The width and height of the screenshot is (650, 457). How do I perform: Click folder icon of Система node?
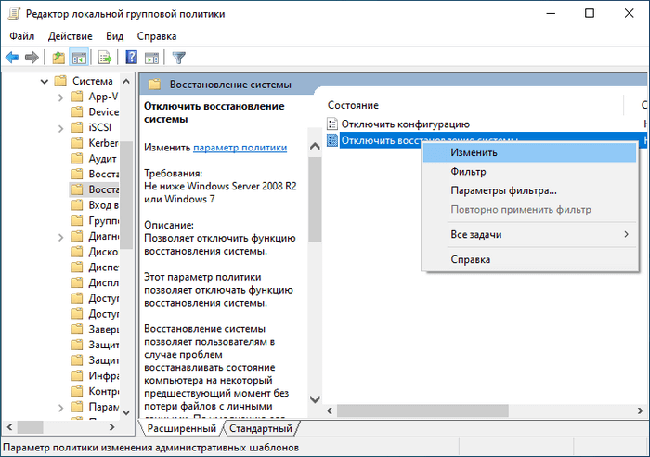click(x=60, y=81)
